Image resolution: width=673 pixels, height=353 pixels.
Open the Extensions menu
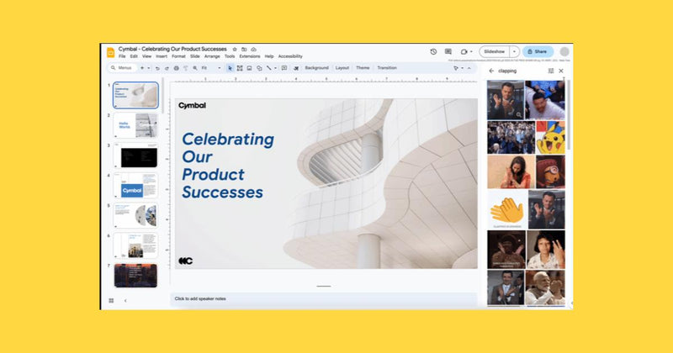point(250,56)
